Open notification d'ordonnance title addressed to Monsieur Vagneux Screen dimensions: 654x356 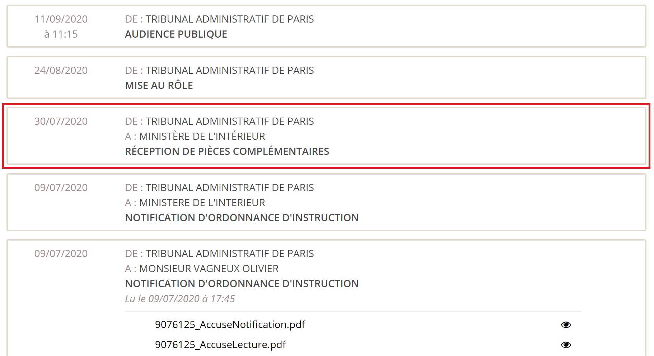[242, 284]
